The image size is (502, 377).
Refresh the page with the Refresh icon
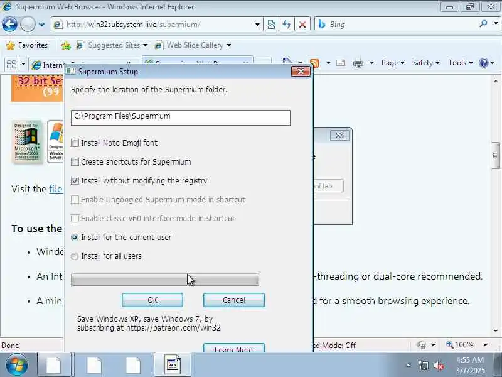pyautogui.click(x=287, y=25)
